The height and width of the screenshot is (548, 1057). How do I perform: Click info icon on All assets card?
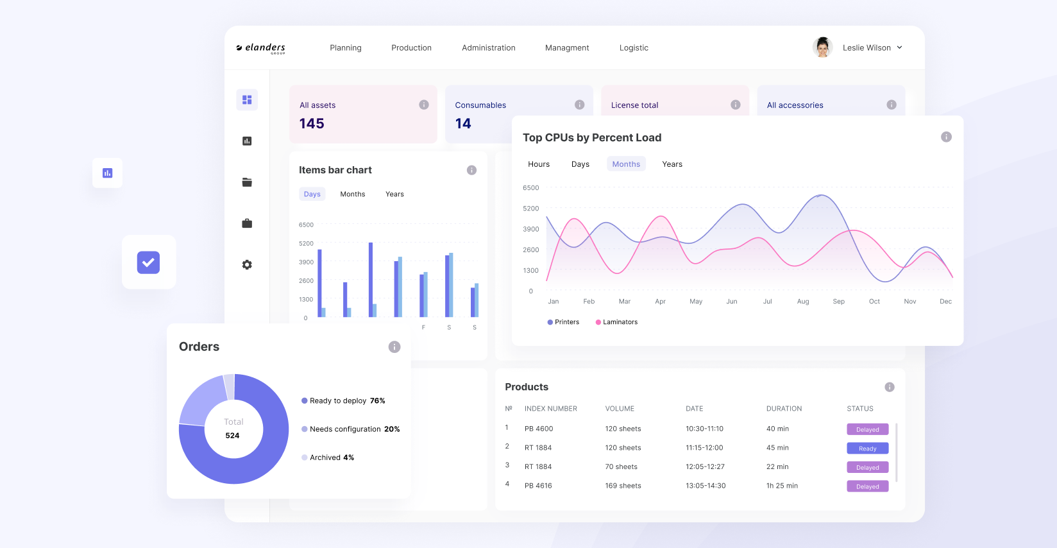424,105
